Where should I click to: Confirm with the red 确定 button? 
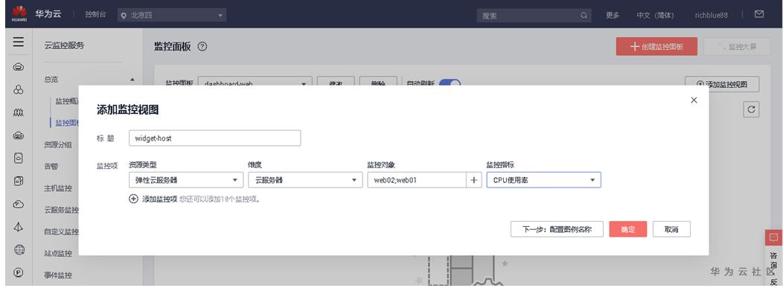point(627,229)
